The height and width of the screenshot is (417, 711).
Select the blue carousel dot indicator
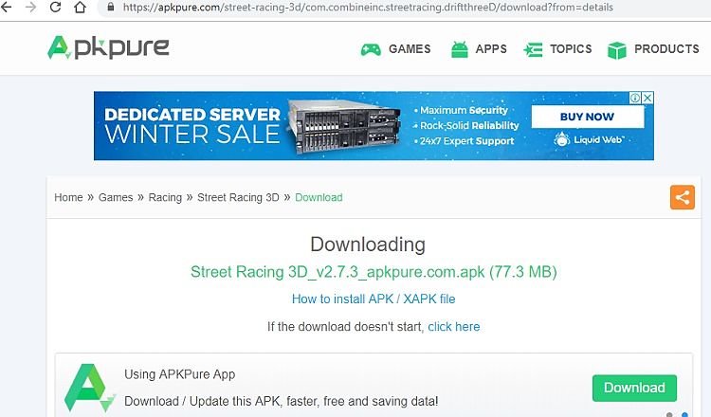click(x=684, y=415)
